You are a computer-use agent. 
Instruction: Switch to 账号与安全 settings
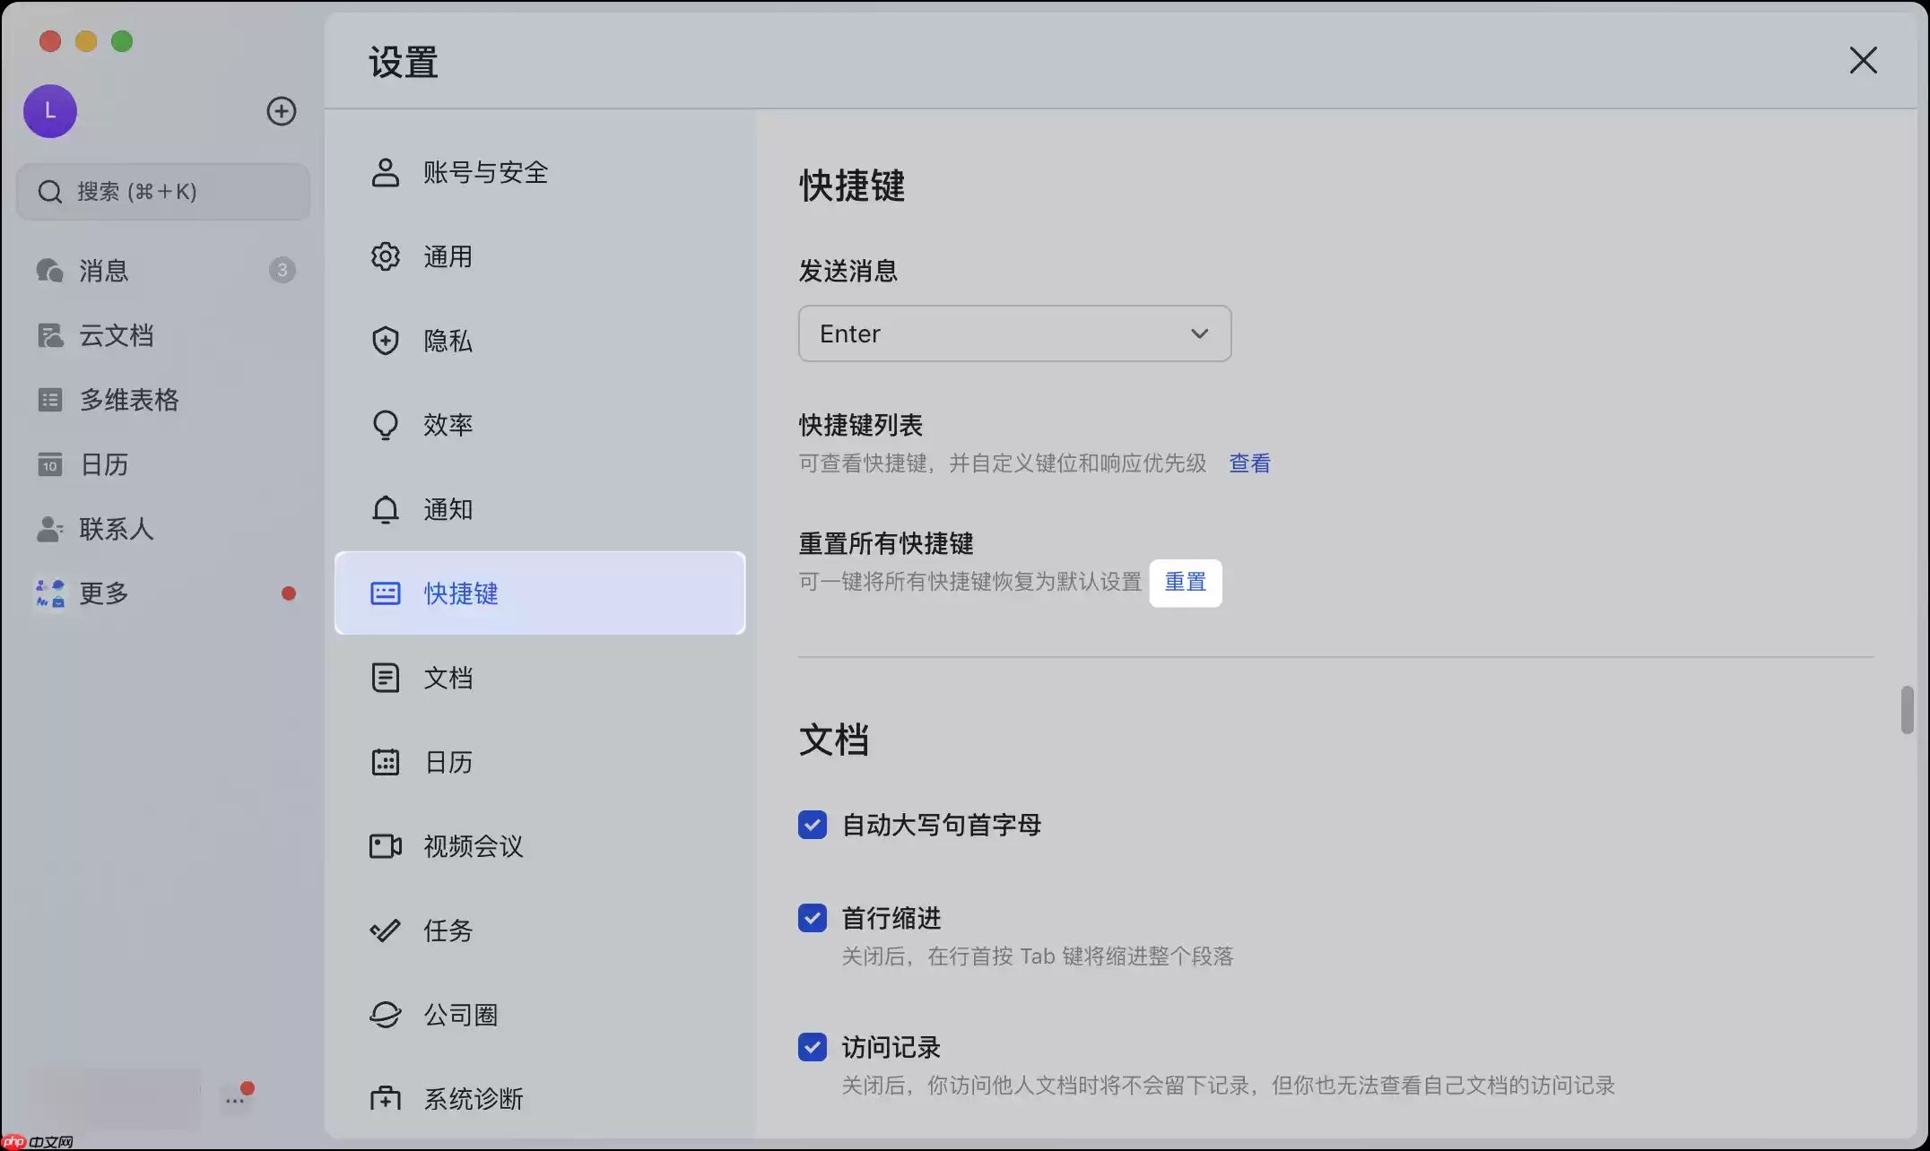tap(485, 172)
